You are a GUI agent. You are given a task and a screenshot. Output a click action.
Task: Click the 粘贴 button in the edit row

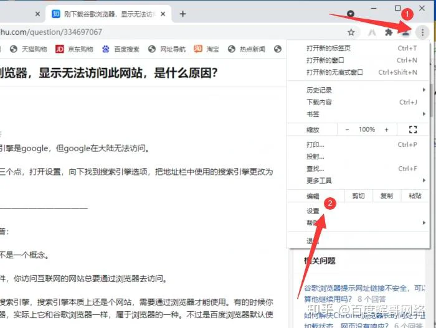tap(415, 195)
